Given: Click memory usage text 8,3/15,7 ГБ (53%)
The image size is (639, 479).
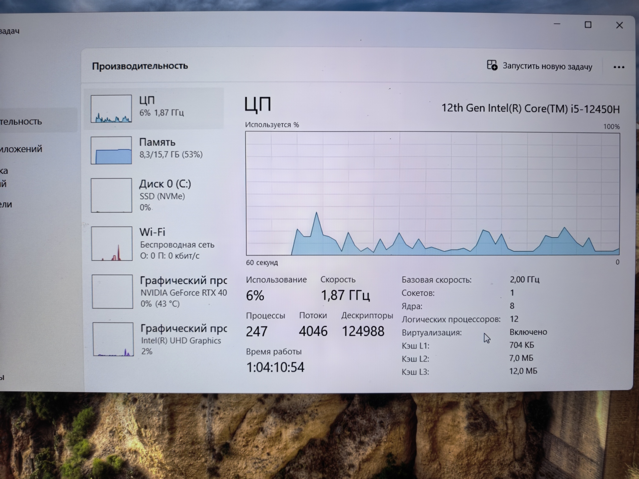Looking at the screenshot, I should 171,155.
